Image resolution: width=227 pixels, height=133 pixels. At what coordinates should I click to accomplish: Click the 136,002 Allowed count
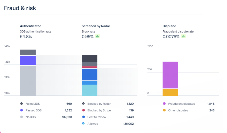tap(129, 124)
